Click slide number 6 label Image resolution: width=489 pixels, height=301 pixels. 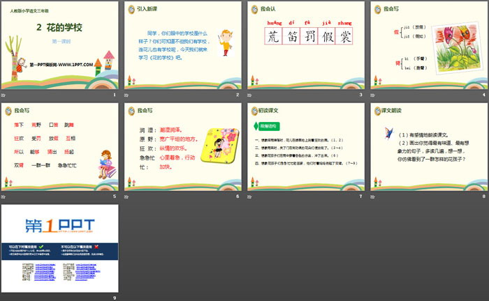pos(238,196)
